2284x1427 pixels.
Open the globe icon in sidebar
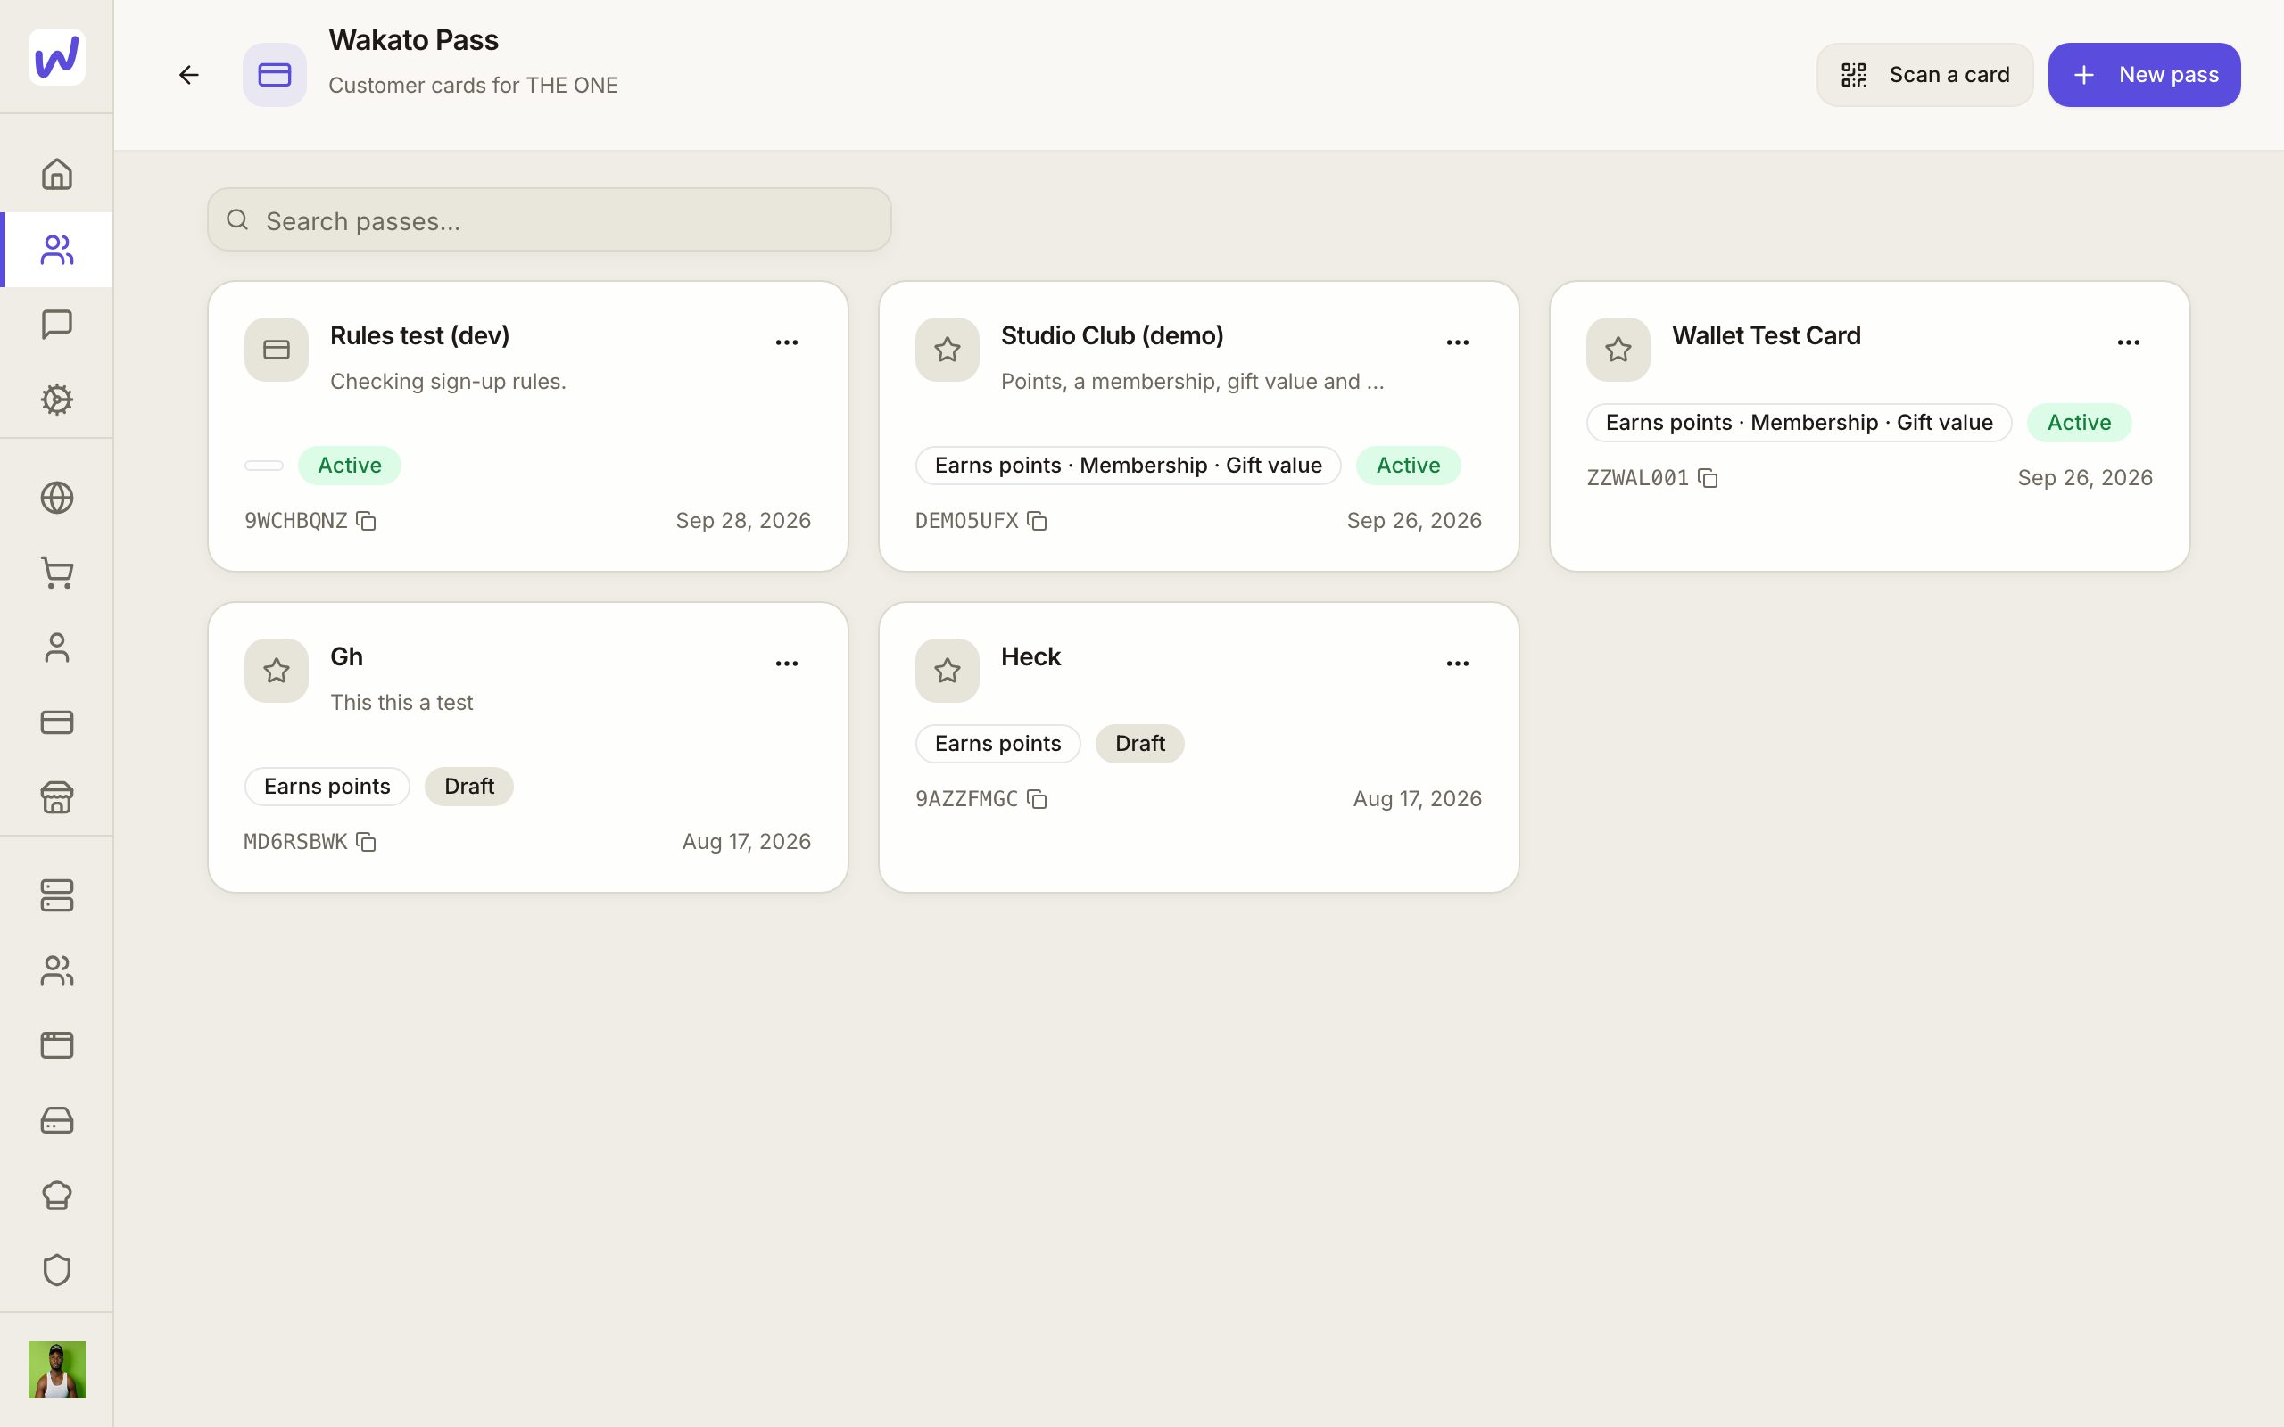[x=56, y=498]
